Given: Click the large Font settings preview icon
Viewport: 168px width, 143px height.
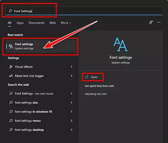Looking at the screenshot, I should click(x=121, y=44).
